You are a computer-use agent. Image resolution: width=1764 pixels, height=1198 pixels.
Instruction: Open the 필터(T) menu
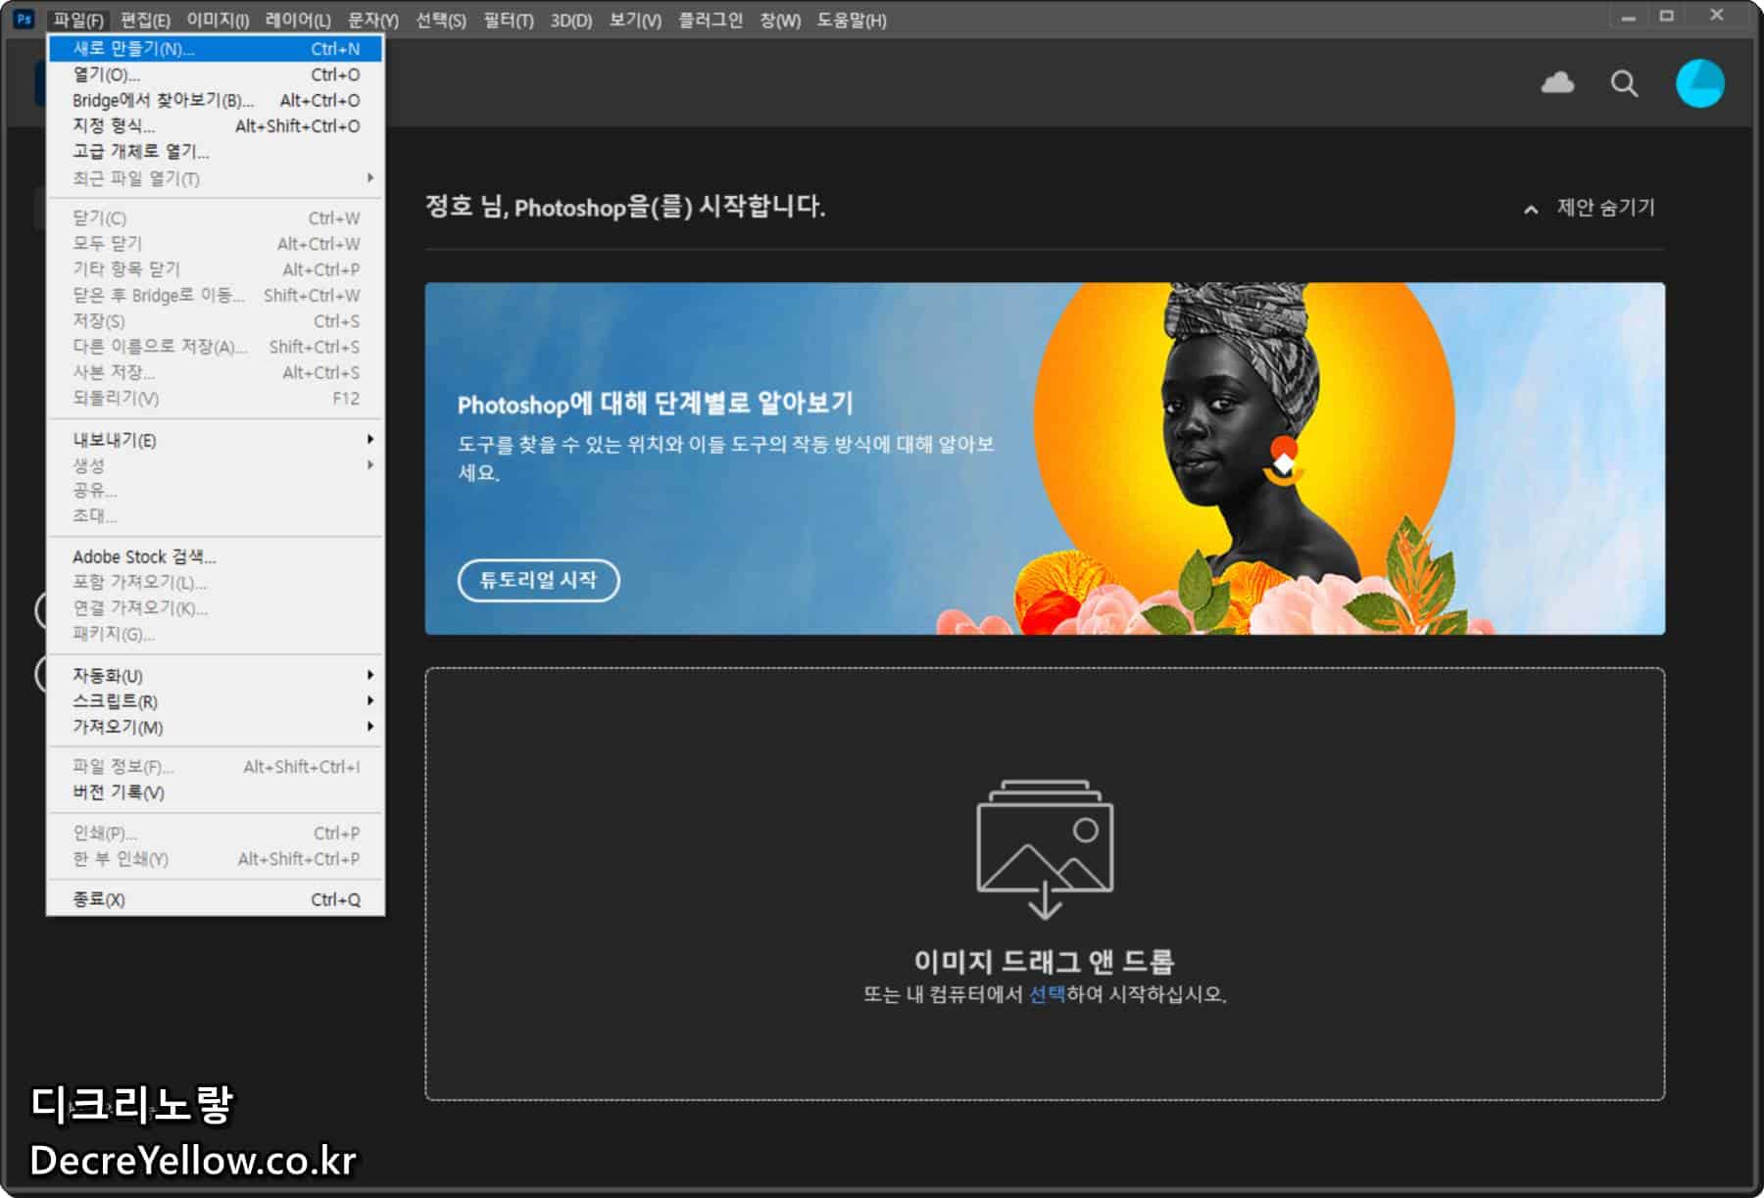point(509,20)
